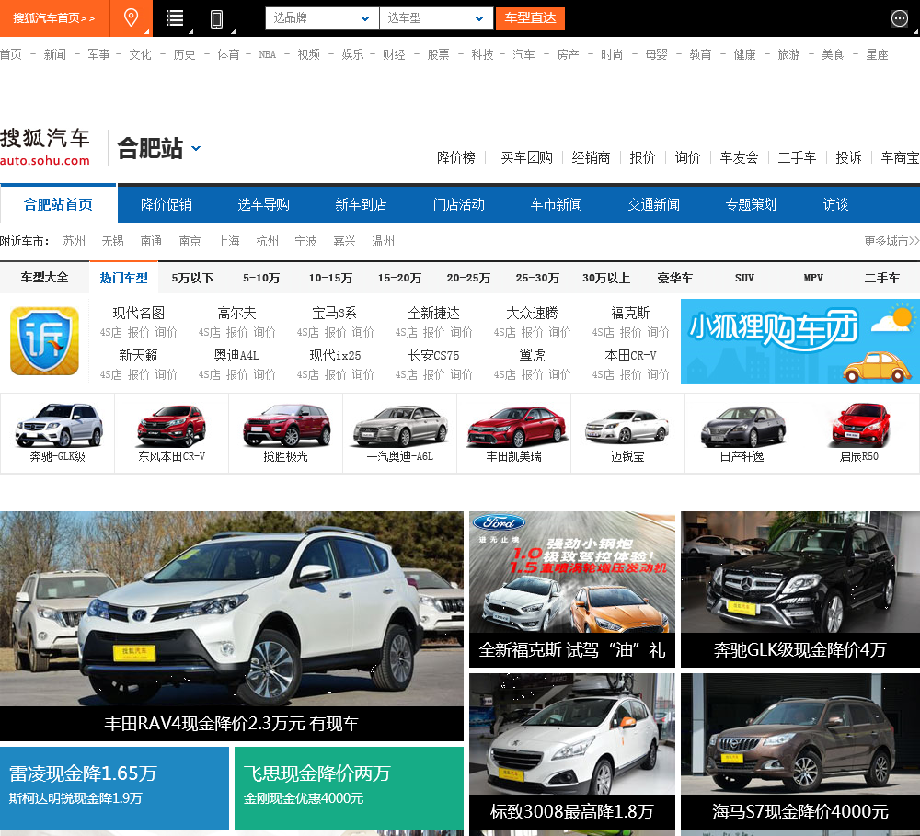Click the 车友会 link
The height and width of the screenshot is (836, 920).
[740, 157]
